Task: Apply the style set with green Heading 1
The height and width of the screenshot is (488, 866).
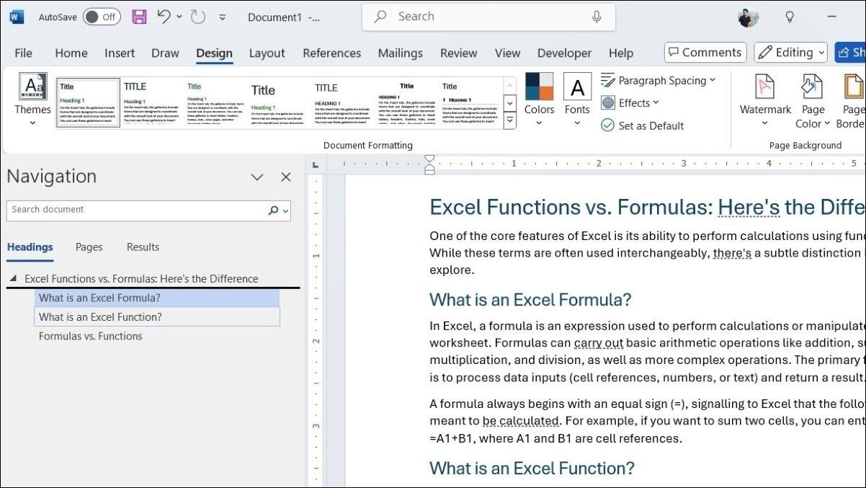Action: 279,102
